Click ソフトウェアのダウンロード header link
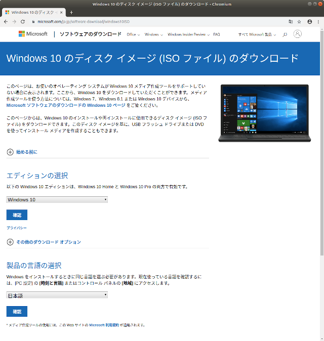324x341 pixels. 90,34
